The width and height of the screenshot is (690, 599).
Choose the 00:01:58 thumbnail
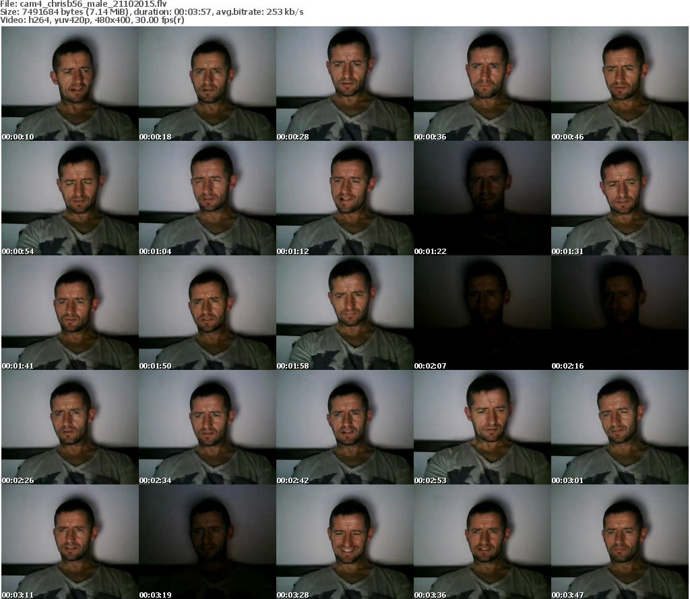pyautogui.click(x=344, y=313)
